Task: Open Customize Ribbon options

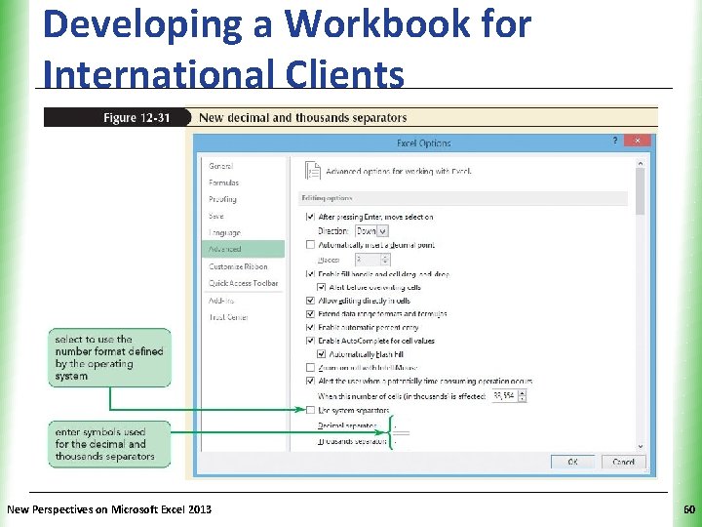Action: [x=238, y=266]
